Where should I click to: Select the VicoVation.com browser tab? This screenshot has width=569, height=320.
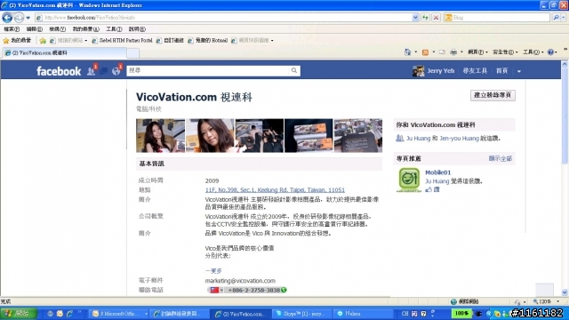point(65,53)
